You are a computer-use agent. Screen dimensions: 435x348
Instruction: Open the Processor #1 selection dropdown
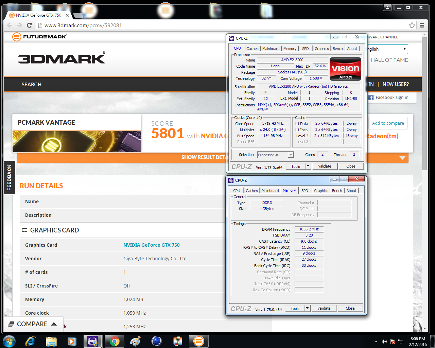(x=291, y=155)
